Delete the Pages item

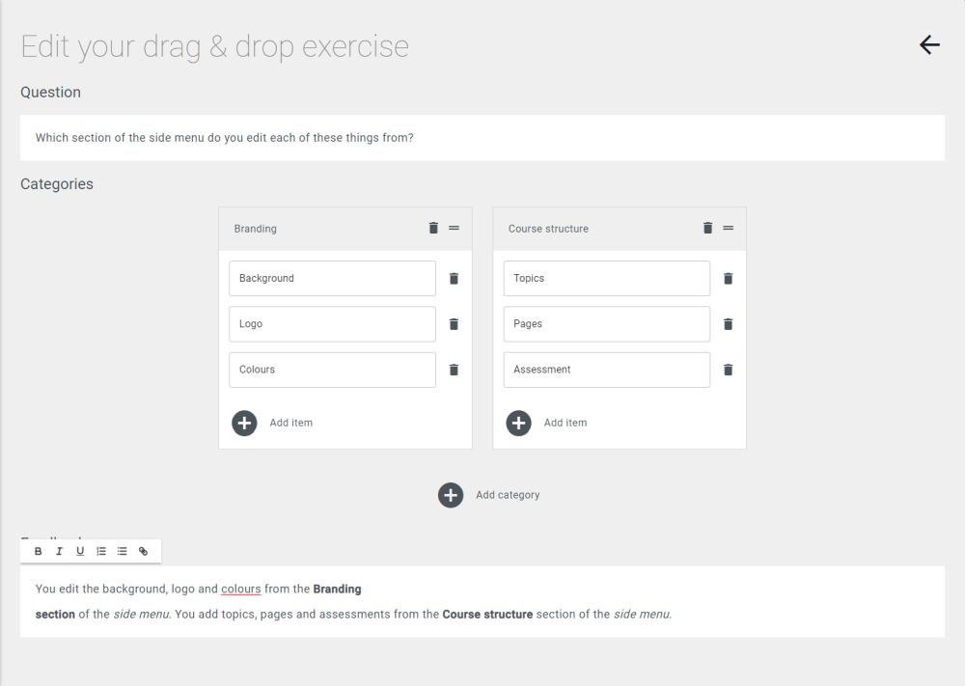tap(728, 323)
